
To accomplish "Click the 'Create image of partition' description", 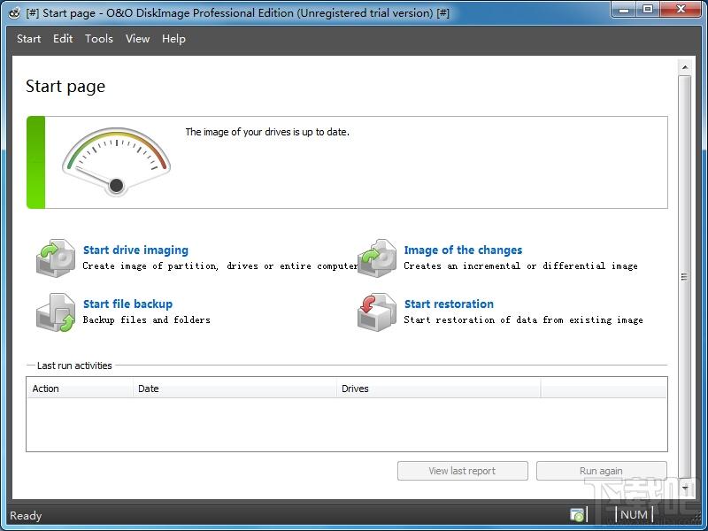I will coord(220,266).
